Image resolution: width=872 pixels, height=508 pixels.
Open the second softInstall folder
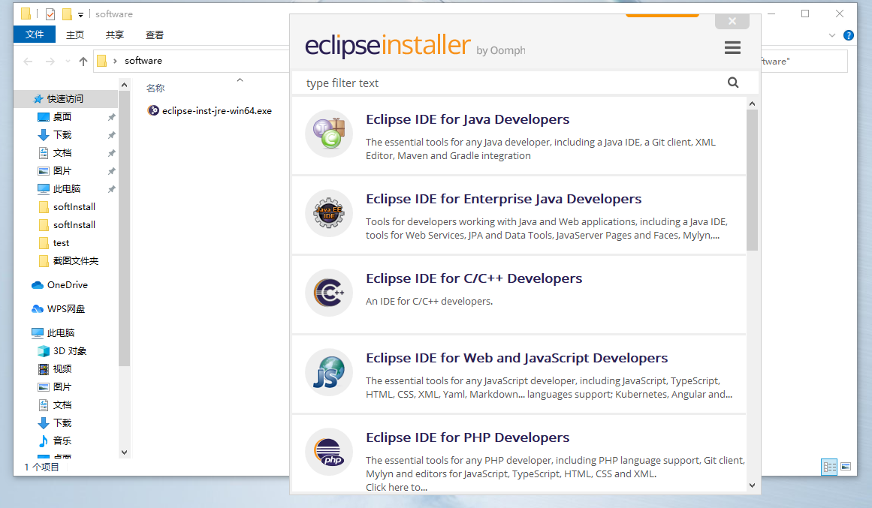click(74, 224)
